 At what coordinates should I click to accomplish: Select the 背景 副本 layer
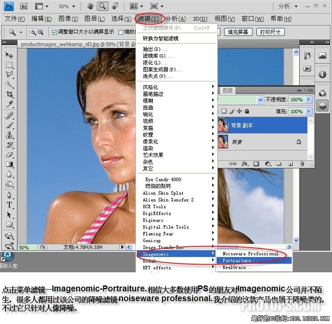(x=262, y=125)
